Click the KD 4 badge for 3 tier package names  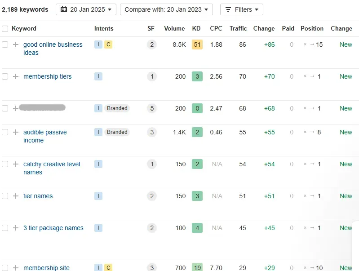click(x=197, y=228)
